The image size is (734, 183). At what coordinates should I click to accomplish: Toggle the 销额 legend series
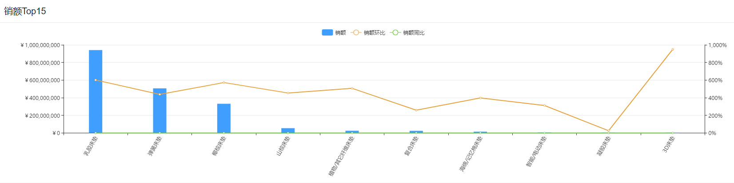click(340, 33)
